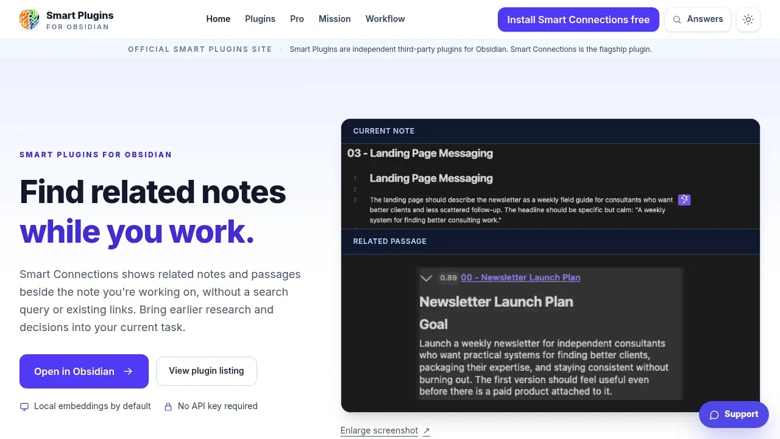The height and width of the screenshot is (439, 780).
Task: Click the monitor icon by Local embeddings
Action: pos(24,407)
